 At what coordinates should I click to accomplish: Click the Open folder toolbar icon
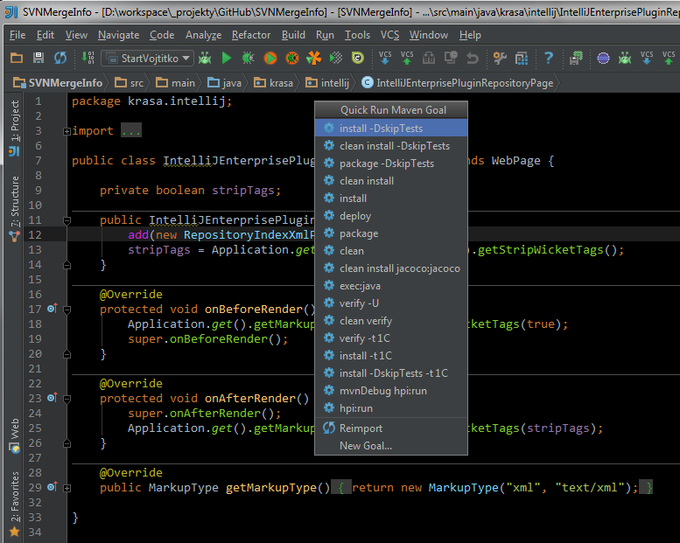[x=16, y=58]
